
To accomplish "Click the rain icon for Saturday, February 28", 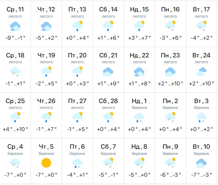I will (x=108, y=117).
